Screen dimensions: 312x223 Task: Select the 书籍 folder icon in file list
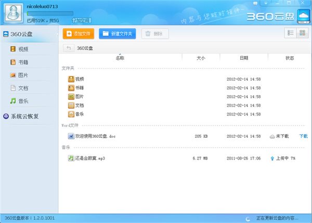(x=71, y=88)
